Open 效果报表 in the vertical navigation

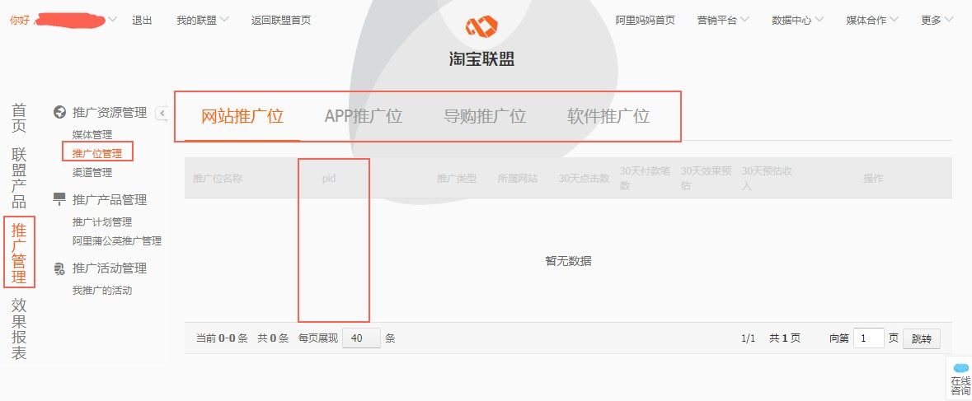pyautogui.click(x=19, y=329)
